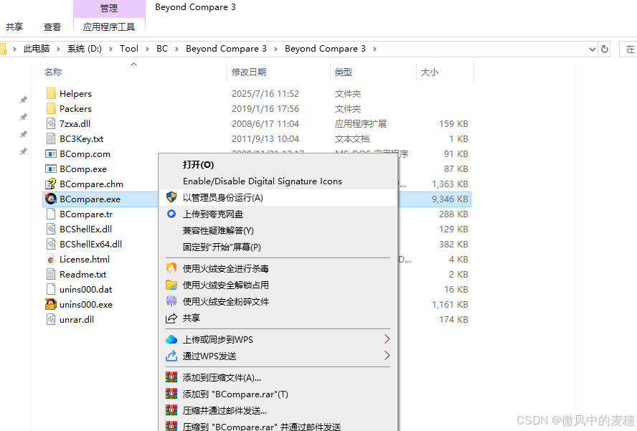Image resolution: width=637 pixels, height=431 pixels.
Task: Click the License.html Chrome icon
Action: pyautogui.click(x=51, y=259)
